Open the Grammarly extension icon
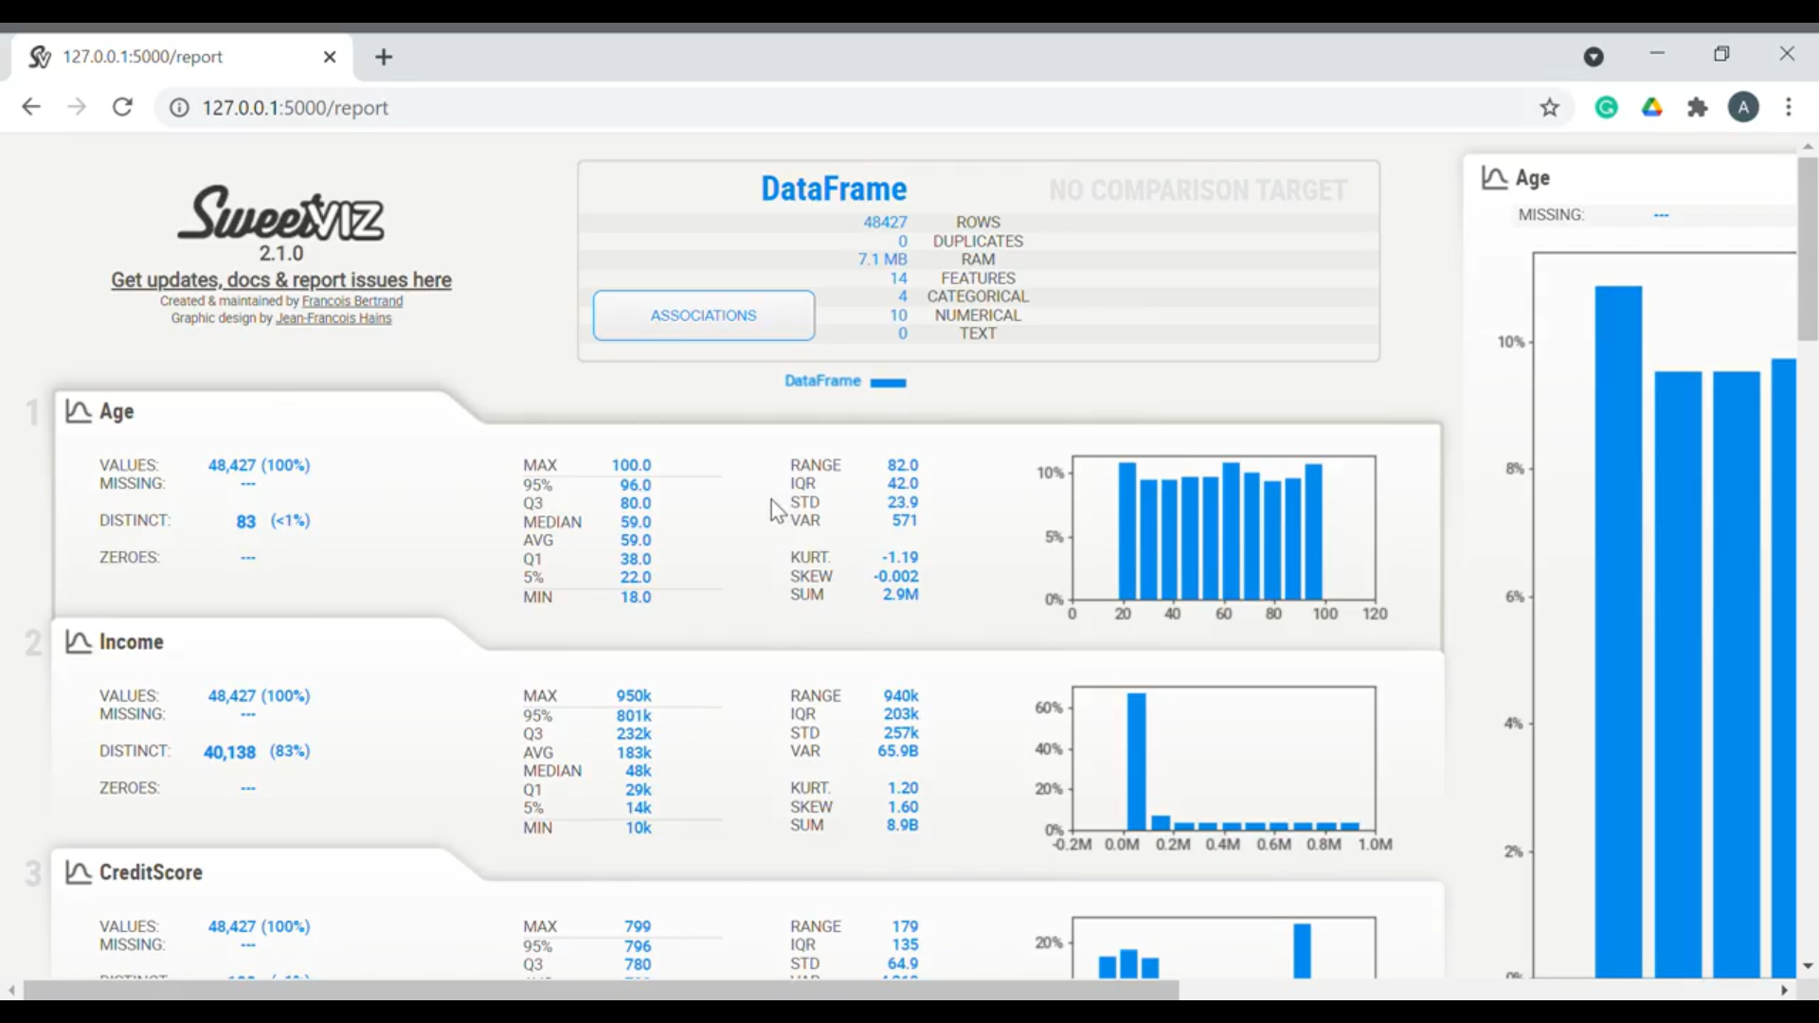1819x1023 pixels. point(1606,108)
